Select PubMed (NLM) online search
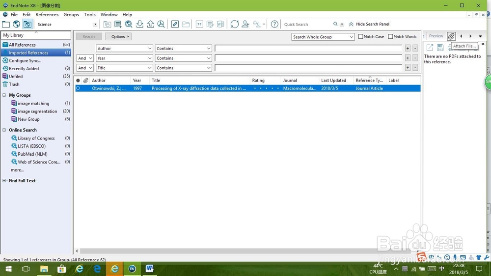491x276 pixels. point(32,154)
